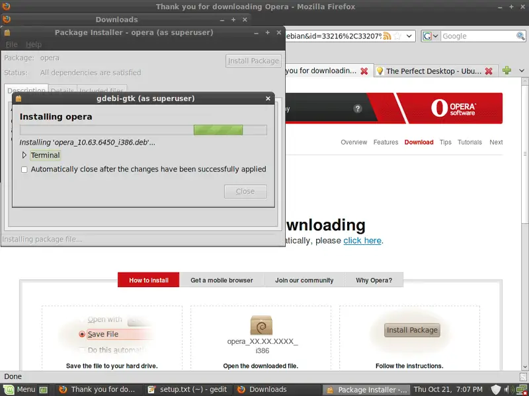Open the Linux Mint Menu button
Image resolution: width=529 pixels, height=396 pixels.
point(19,389)
